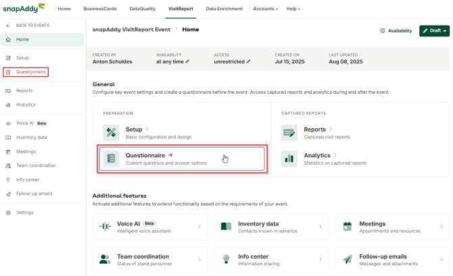Click the chevron on the Team coordination card
Viewport: 453px width, 276px height.
pyautogui.click(x=199, y=259)
